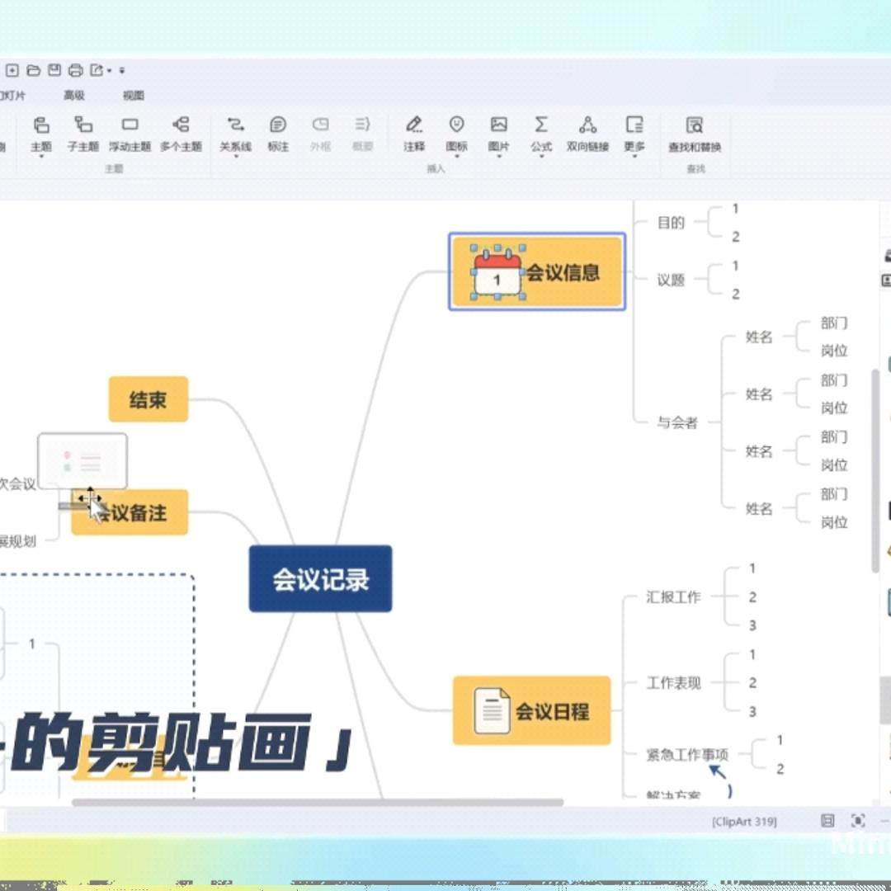Open a file with the folder icon
This screenshot has width=891, height=891.
(x=34, y=70)
